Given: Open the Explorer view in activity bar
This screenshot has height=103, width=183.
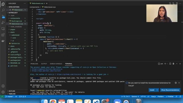Looking at the screenshot, I should coord(3,4).
